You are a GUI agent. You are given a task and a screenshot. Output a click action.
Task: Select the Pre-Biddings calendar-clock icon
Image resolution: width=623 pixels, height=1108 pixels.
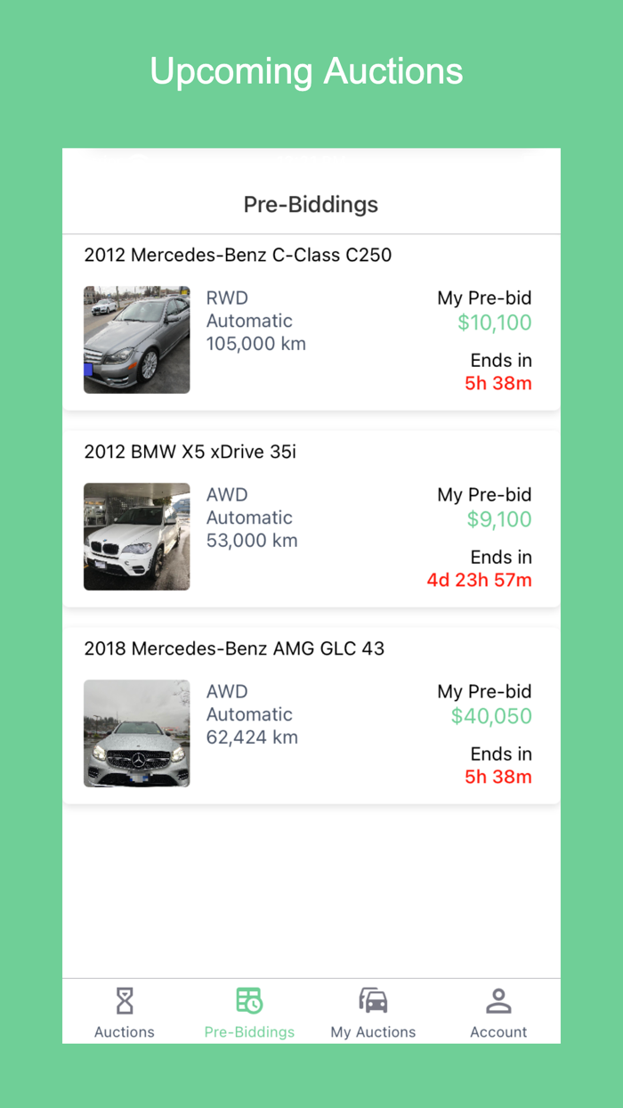pos(249,999)
